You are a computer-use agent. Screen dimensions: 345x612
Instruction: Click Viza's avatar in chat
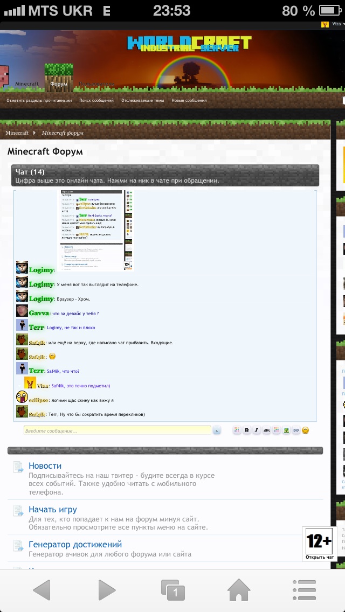pos(30,382)
